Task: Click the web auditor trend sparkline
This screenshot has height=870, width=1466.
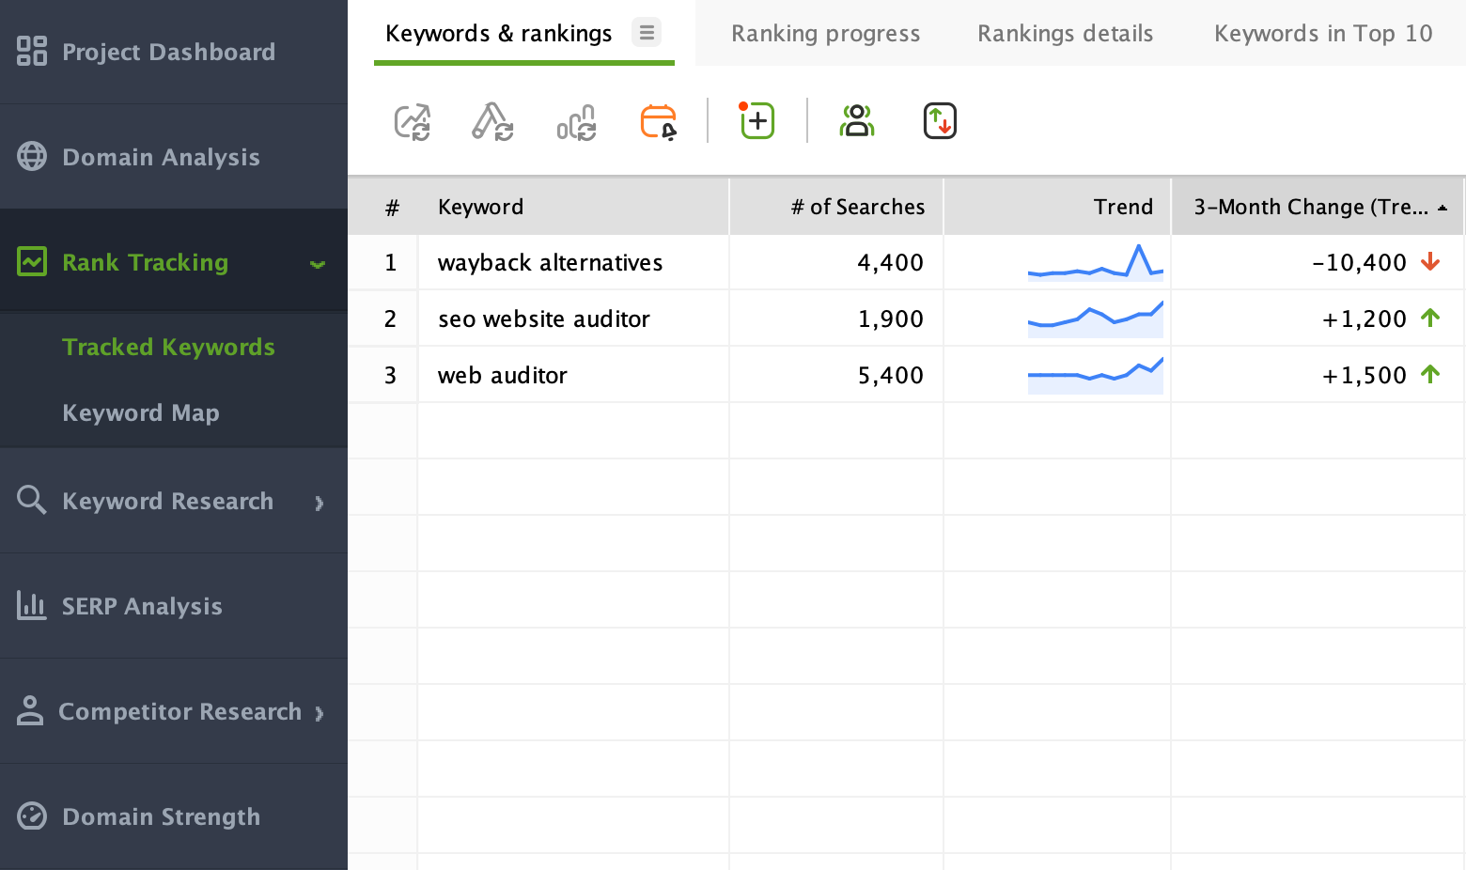Action: pyautogui.click(x=1096, y=375)
